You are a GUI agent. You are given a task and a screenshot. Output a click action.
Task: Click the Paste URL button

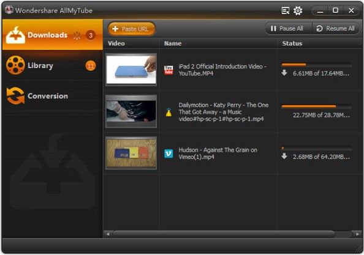click(x=132, y=29)
